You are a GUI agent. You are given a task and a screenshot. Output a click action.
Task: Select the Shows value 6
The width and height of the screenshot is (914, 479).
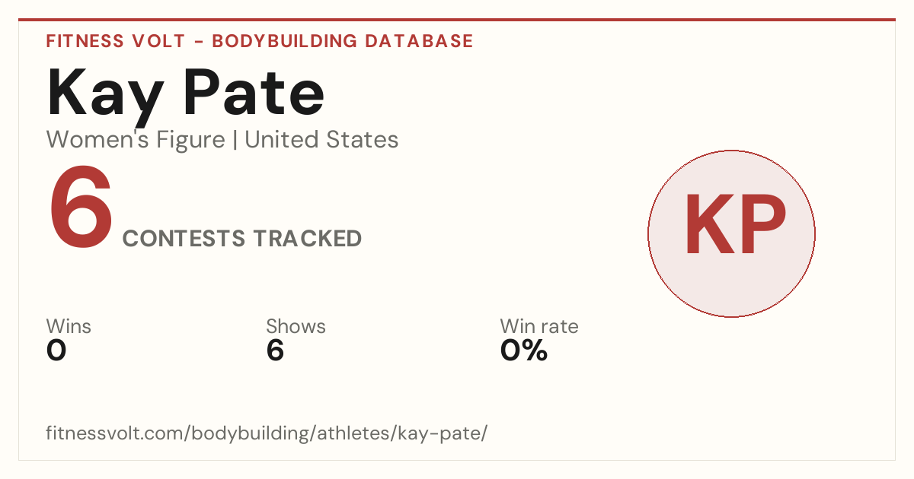click(275, 351)
